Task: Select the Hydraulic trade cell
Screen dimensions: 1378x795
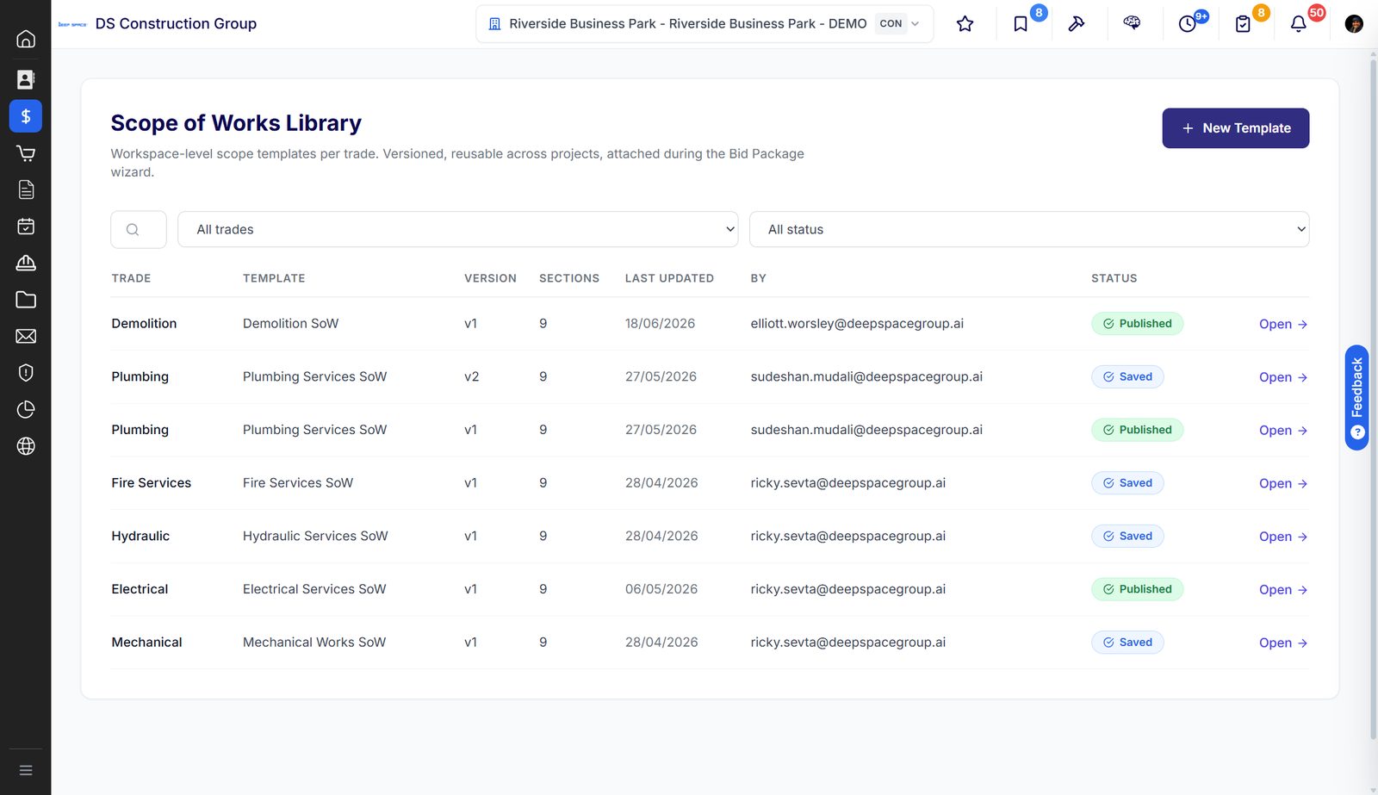Action: (x=140, y=536)
